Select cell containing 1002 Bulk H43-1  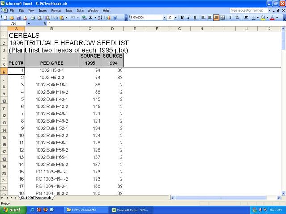pos(52,99)
